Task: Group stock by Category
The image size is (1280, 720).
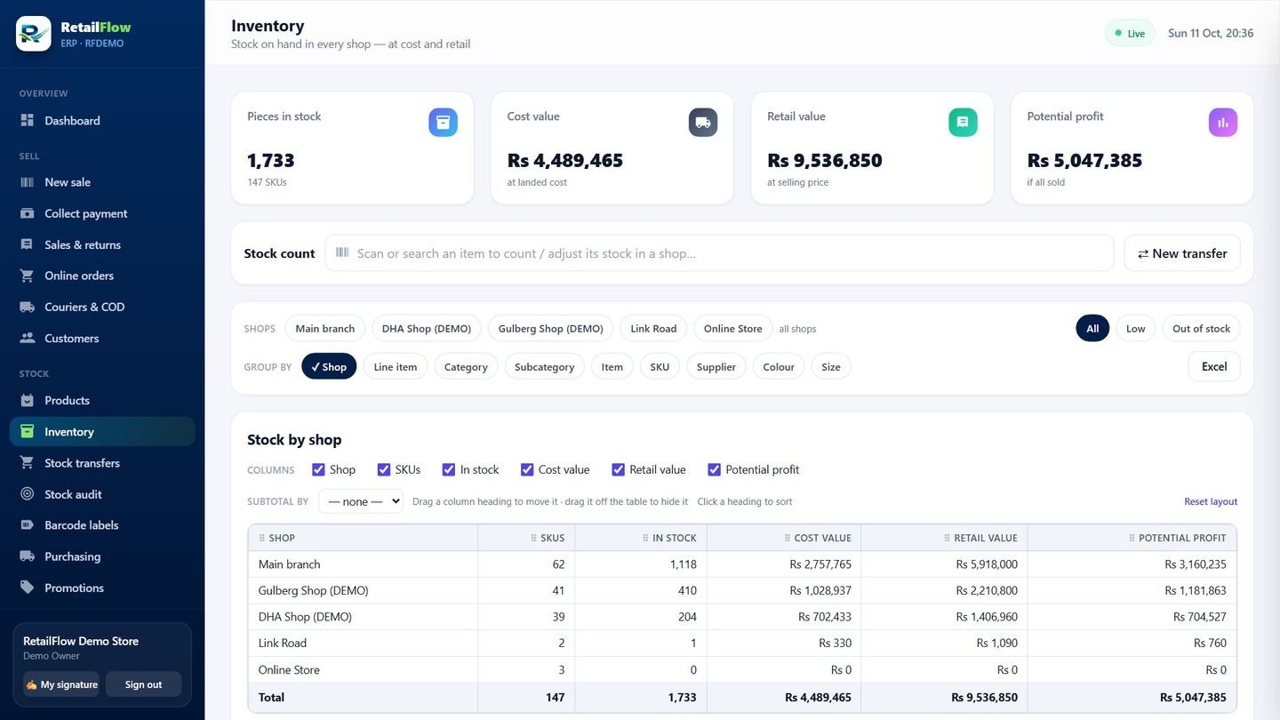Action: pos(466,366)
